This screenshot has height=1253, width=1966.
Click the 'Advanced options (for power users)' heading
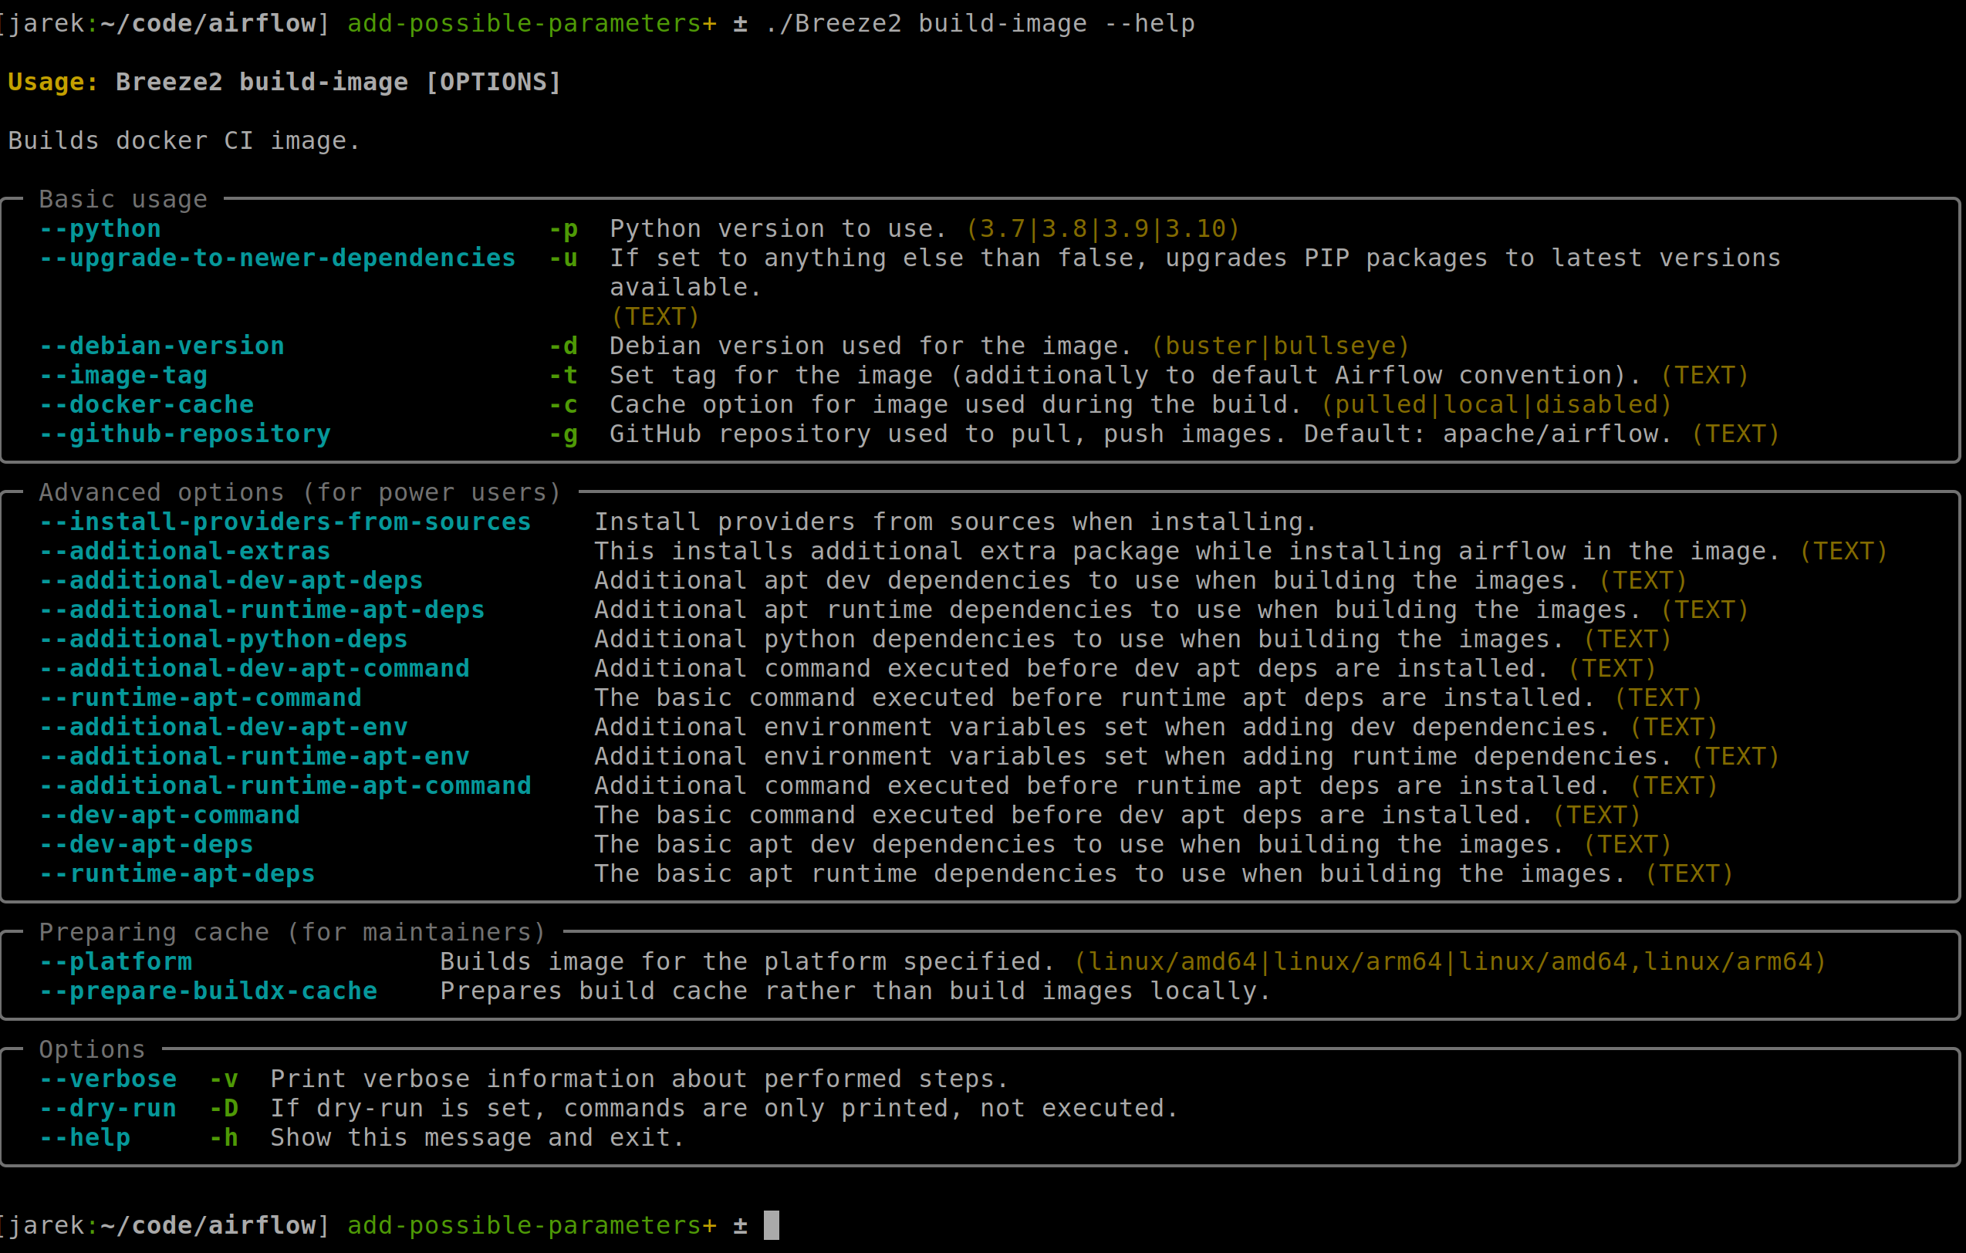point(299,492)
